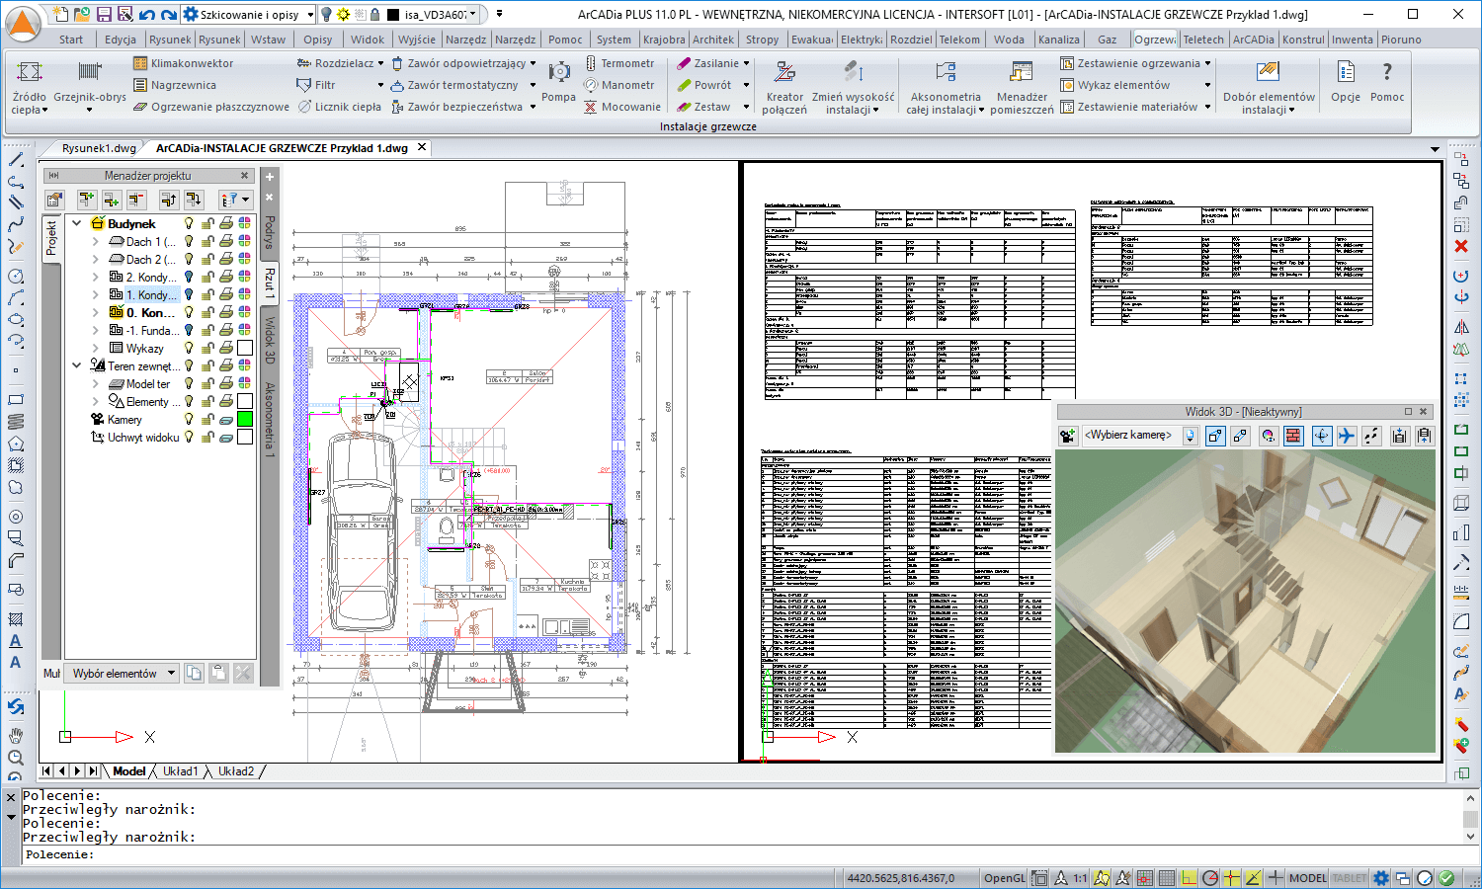Select the Widok 3D side tab
Screen dimensions: 1482x889
[x=270, y=339]
